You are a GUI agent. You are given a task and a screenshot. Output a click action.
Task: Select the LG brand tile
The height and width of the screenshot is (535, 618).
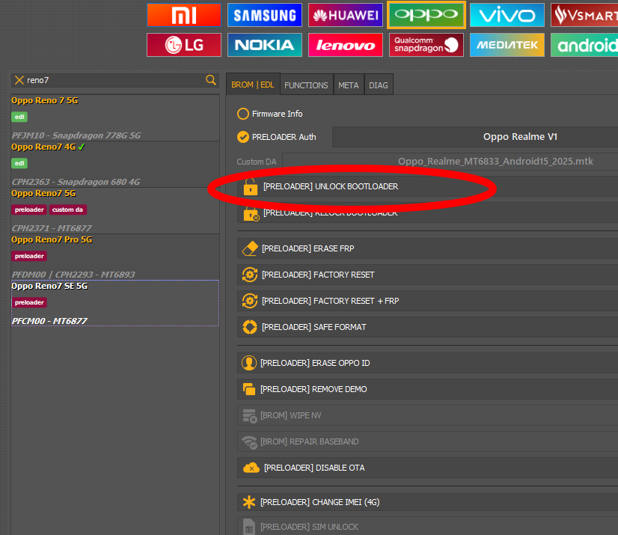click(183, 45)
